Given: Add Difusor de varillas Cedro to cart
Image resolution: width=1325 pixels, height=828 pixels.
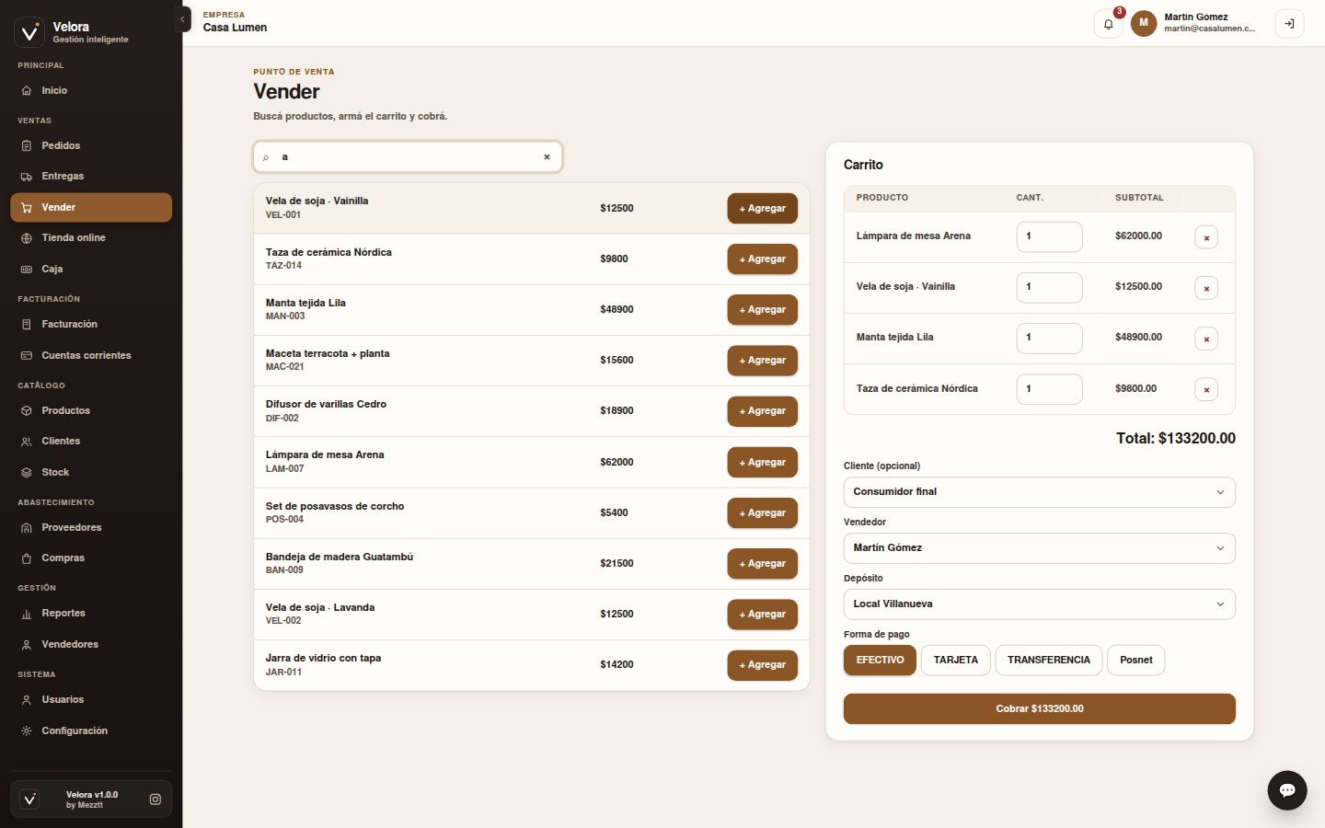Looking at the screenshot, I should 762,411.
